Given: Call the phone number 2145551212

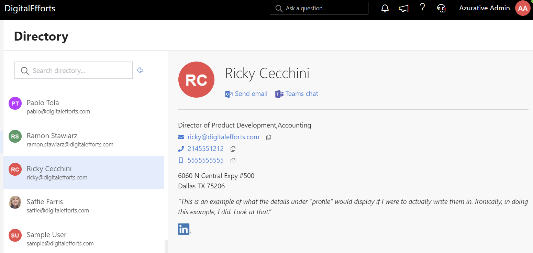Looking at the screenshot, I should tap(206, 149).
